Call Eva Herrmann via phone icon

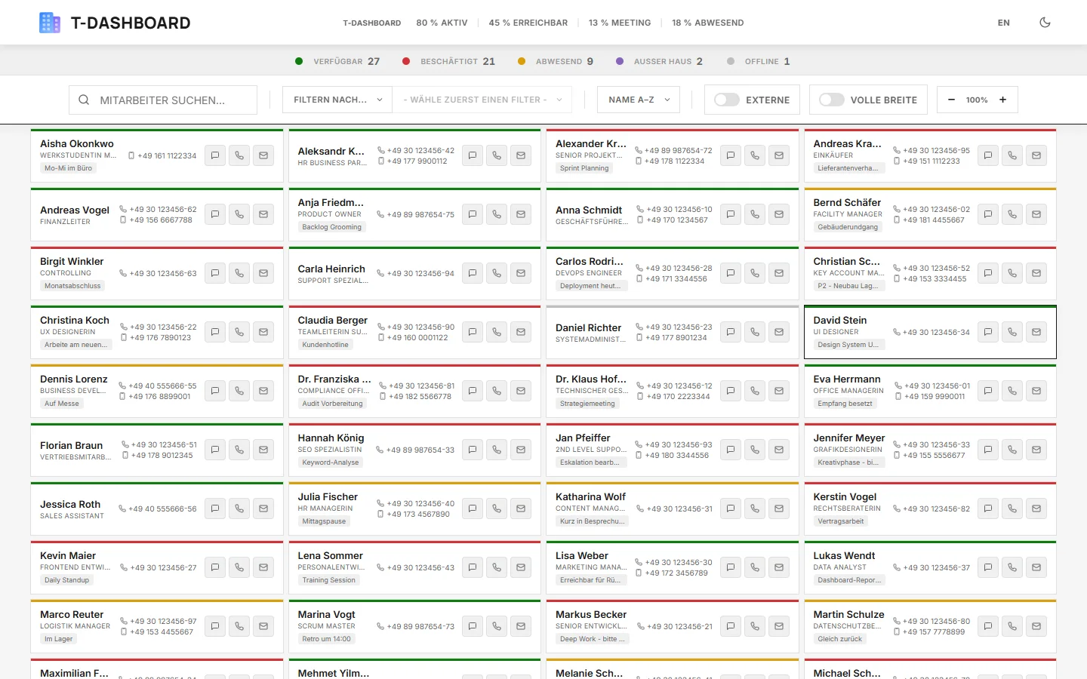pos(1012,391)
